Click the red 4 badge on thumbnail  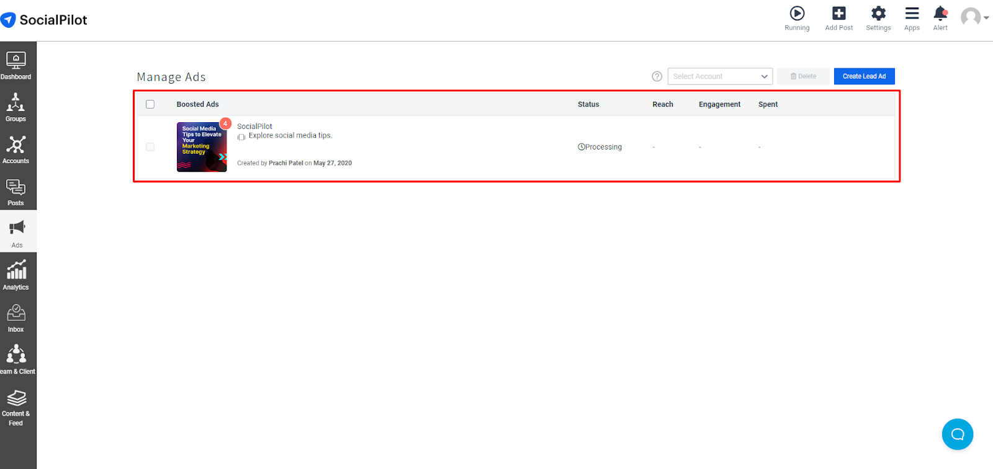(225, 123)
